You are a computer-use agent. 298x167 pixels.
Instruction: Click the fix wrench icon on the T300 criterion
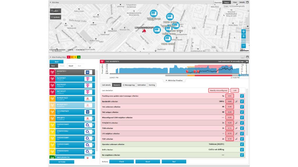pyautogui.click(x=237, y=128)
